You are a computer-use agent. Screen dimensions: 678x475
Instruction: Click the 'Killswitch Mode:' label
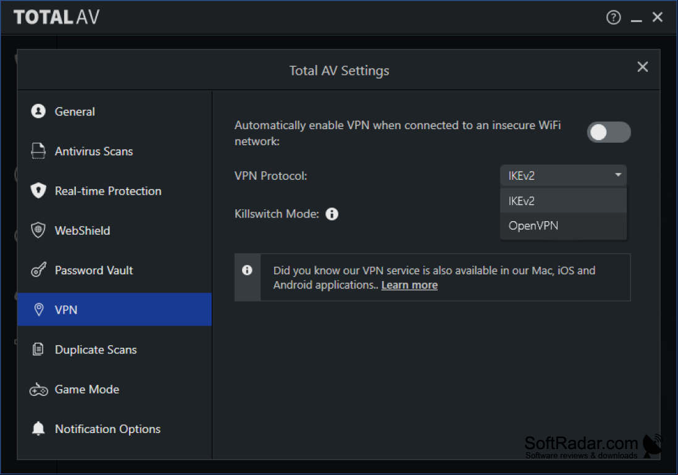(277, 214)
